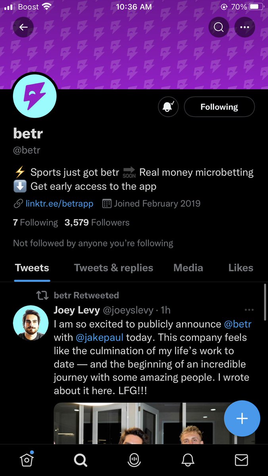
Task: Open @jakepaul mention link
Action: click(99, 338)
